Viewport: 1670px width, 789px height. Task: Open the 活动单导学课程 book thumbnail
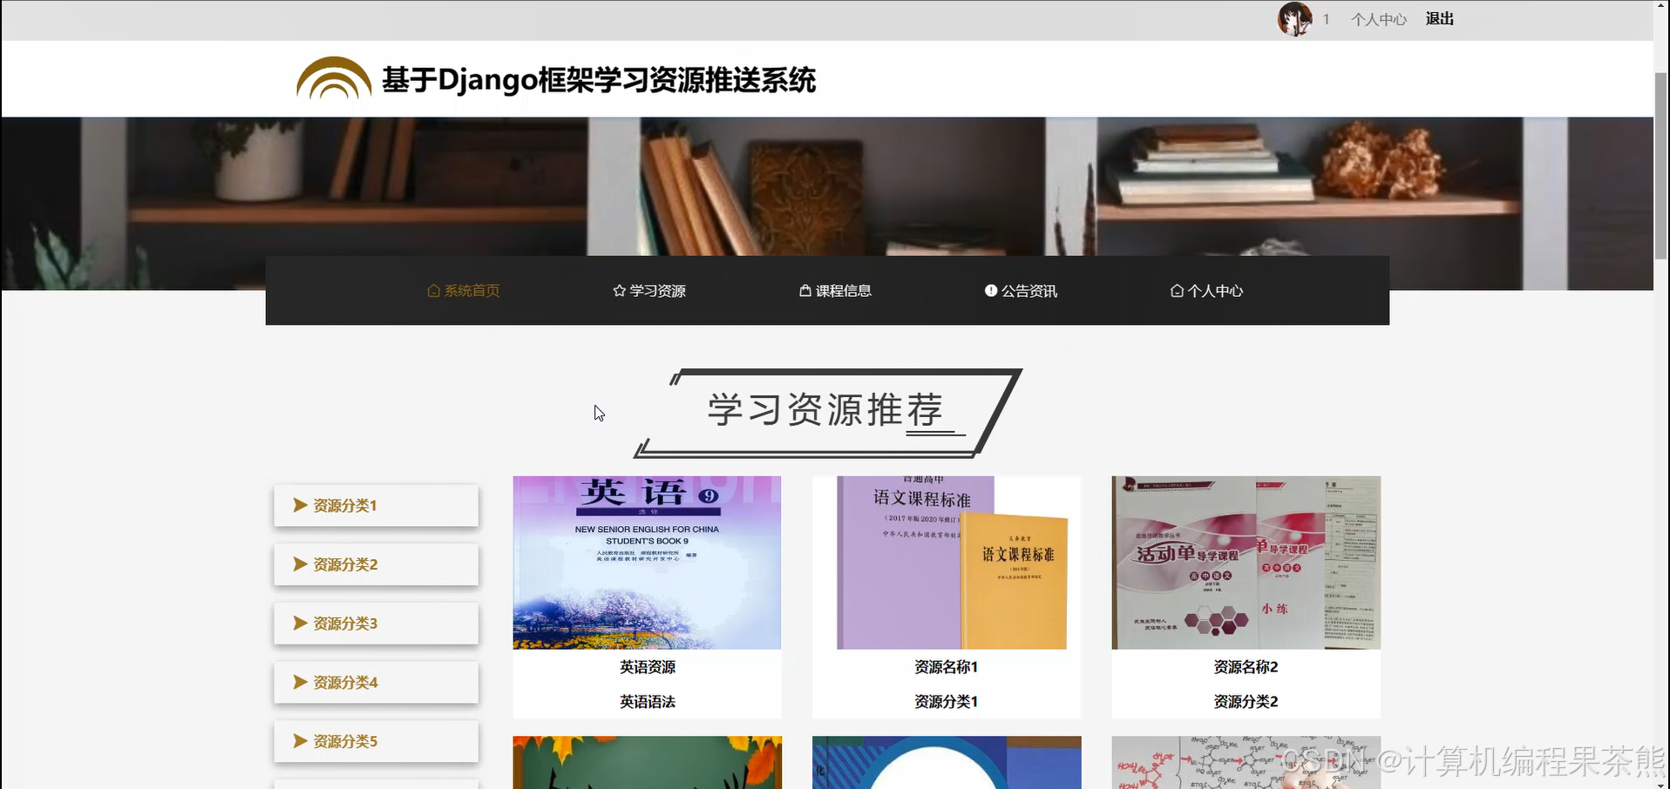[1246, 563]
